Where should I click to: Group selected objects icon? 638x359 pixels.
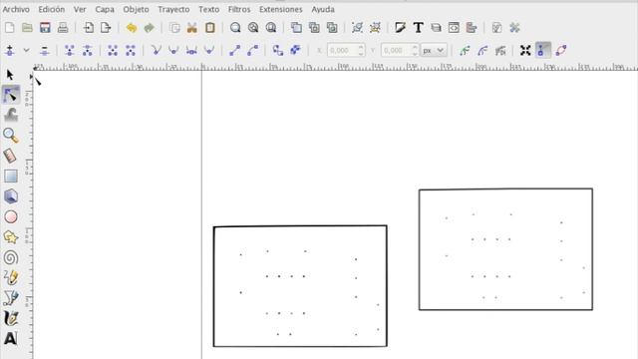[357, 28]
